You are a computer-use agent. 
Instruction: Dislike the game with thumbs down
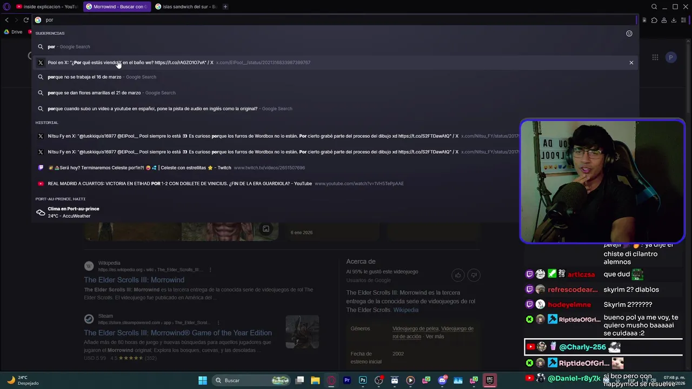point(474,276)
